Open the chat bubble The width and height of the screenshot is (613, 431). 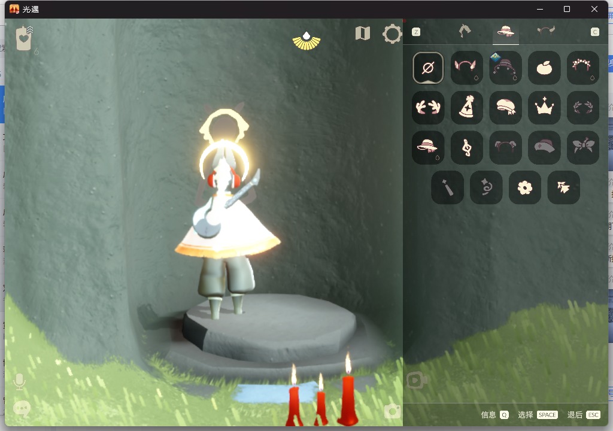coord(22,409)
